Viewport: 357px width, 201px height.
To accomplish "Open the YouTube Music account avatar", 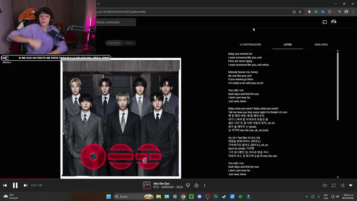I will point(334,22).
